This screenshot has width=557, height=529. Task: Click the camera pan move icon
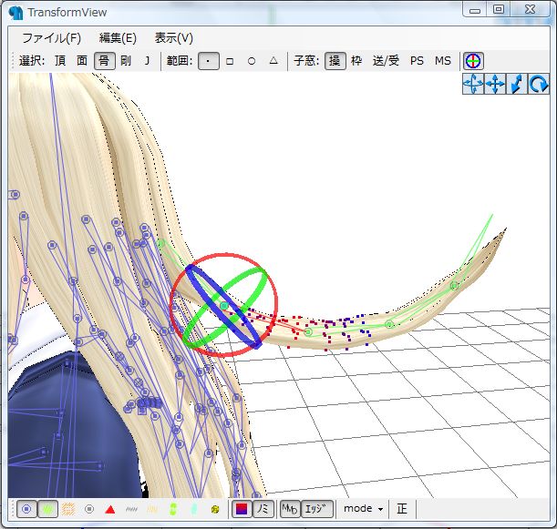click(495, 84)
